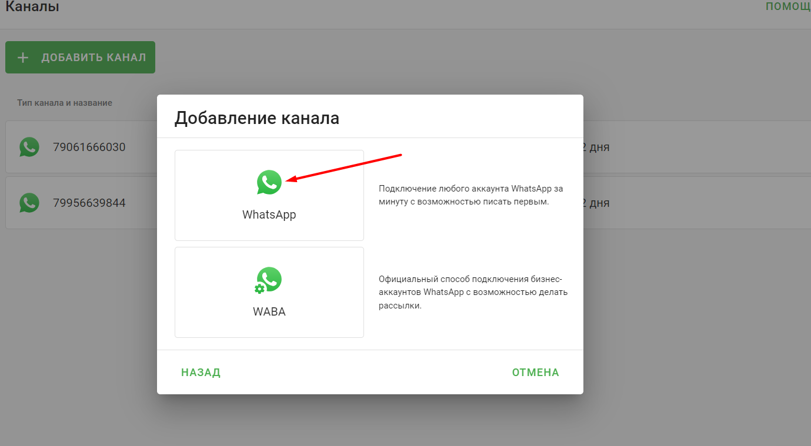
Task: Click channel number 79956639844
Action: click(89, 203)
